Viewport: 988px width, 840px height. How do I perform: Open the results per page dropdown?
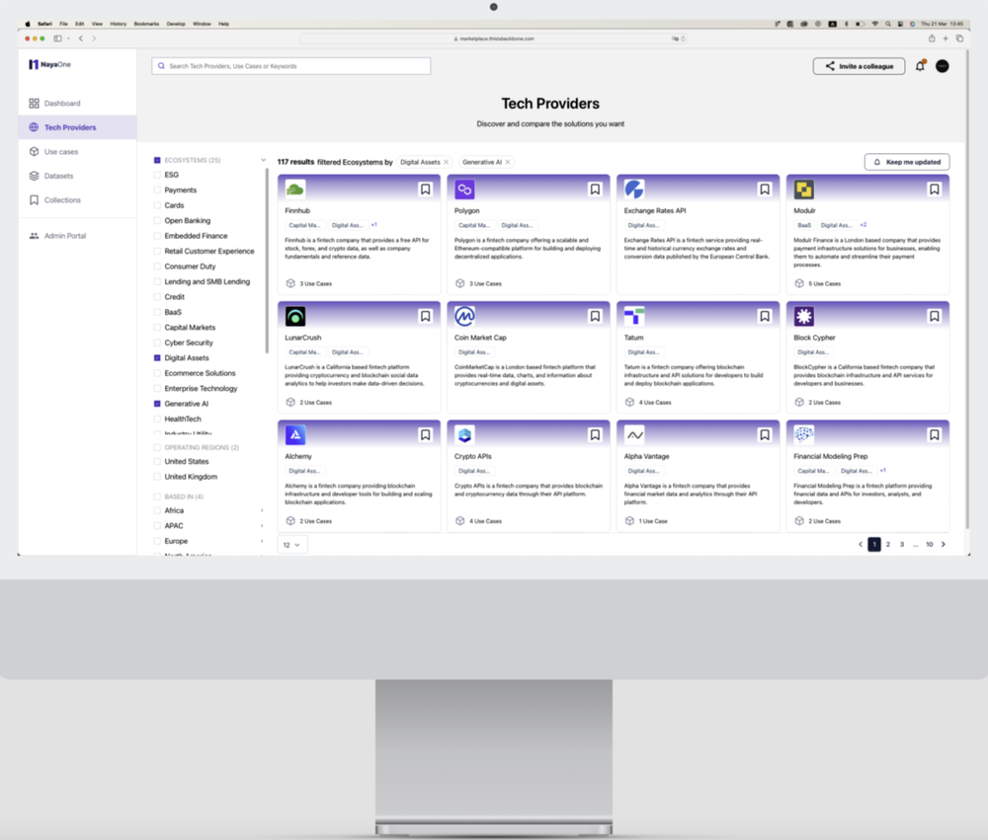(x=292, y=545)
